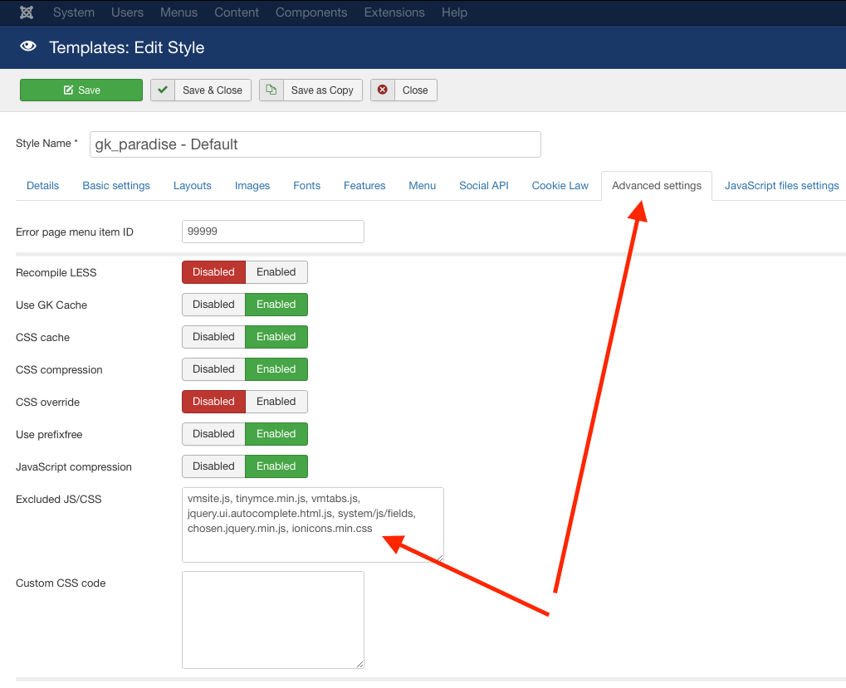Set Recompile LESS to Enabled
846x688 pixels.
click(276, 272)
